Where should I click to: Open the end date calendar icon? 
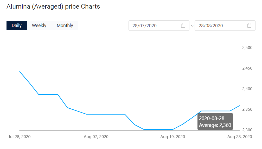(249, 26)
